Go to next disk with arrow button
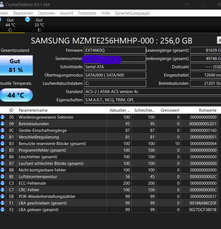This screenshot has width=221, height=229. 219,40
